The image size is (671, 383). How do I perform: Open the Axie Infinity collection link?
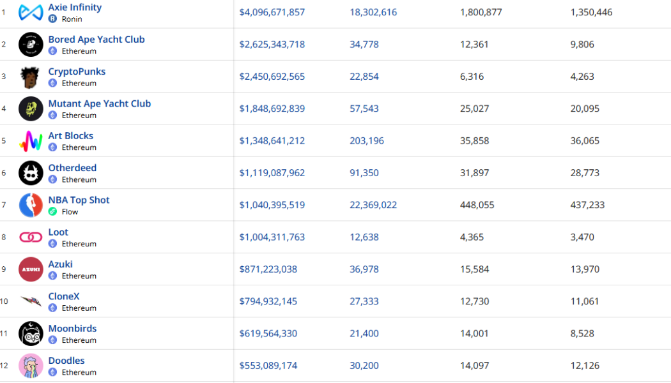(75, 7)
